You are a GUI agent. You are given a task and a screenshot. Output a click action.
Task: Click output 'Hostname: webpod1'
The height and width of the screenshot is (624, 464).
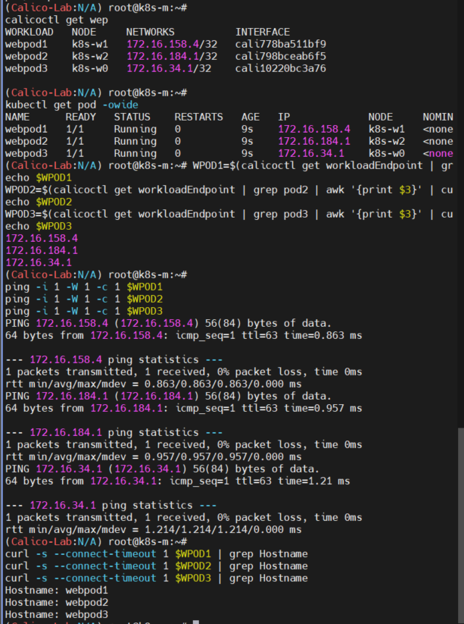tap(57, 590)
